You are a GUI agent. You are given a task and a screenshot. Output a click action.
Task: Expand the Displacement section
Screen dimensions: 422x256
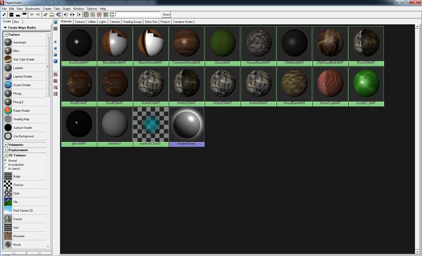pyautogui.click(x=6, y=150)
